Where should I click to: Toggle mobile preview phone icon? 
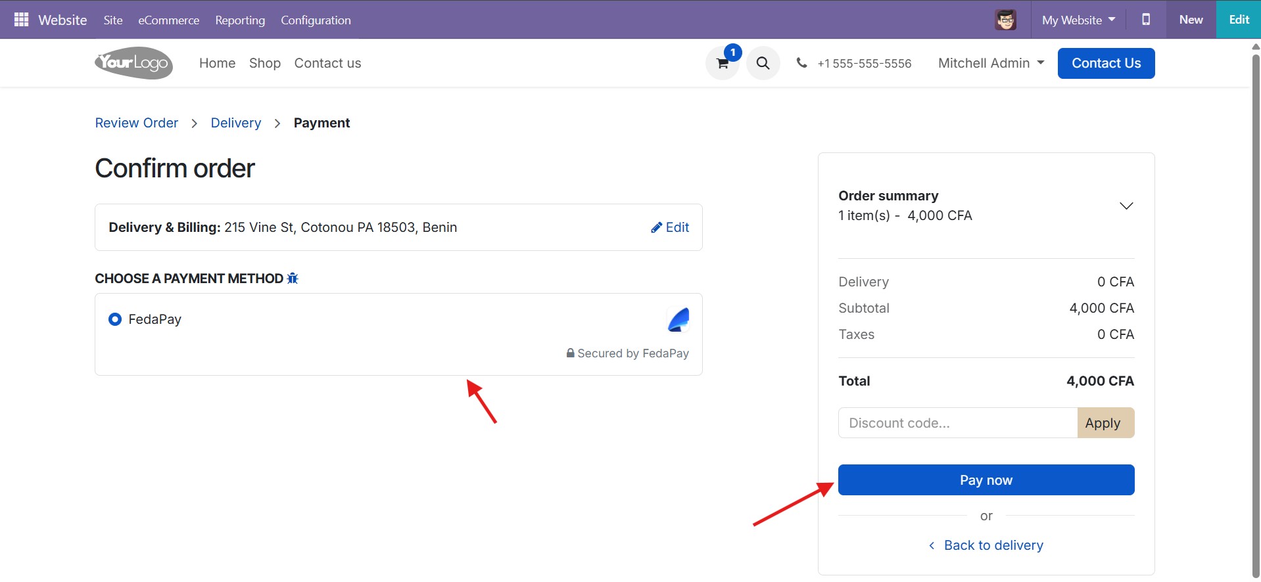coord(1146,20)
